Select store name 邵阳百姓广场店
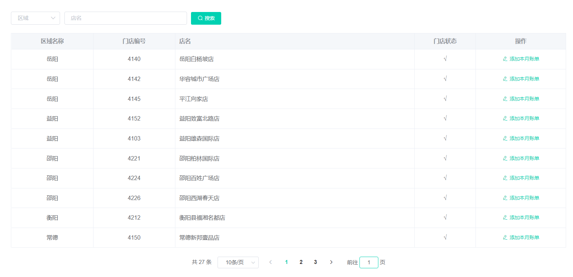 click(x=199, y=178)
